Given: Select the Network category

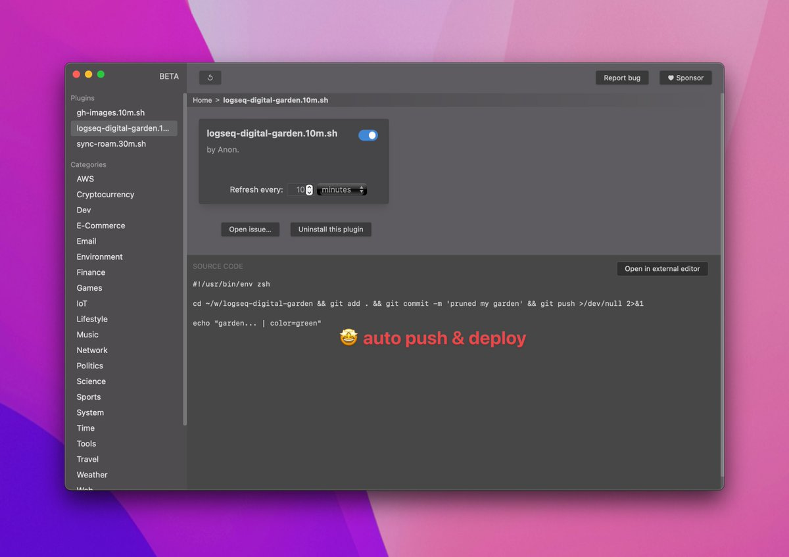Looking at the screenshot, I should pyautogui.click(x=91, y=351).
